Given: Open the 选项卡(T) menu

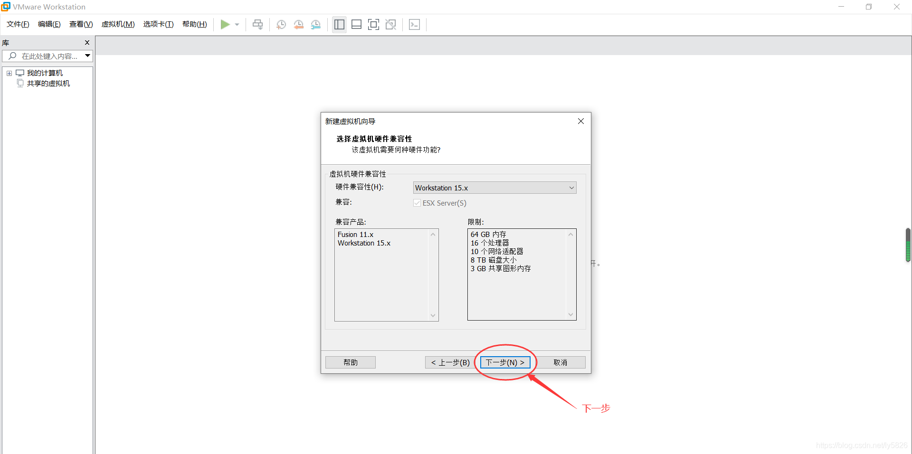Looking at the screenshot, I should 159,24.
